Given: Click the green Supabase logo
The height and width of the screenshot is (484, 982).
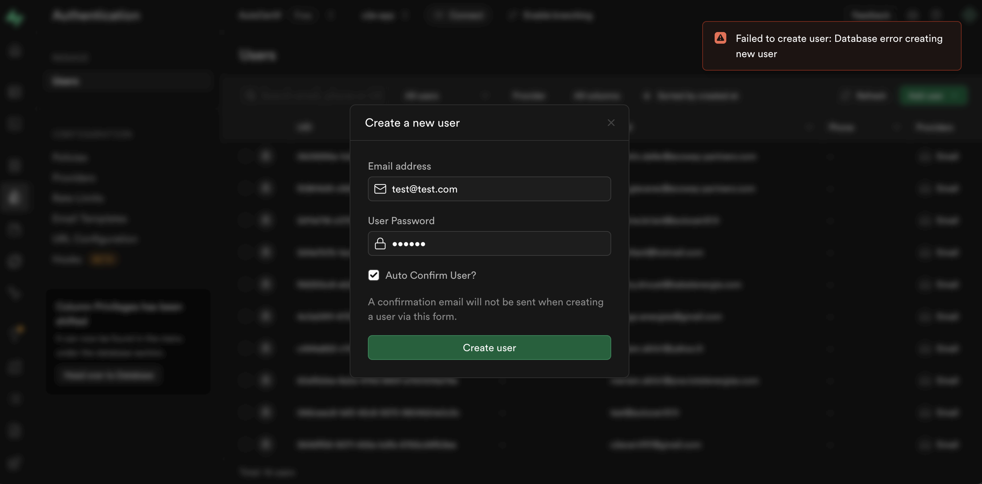Looking at the screenshot, I should (x=15, y=17).
